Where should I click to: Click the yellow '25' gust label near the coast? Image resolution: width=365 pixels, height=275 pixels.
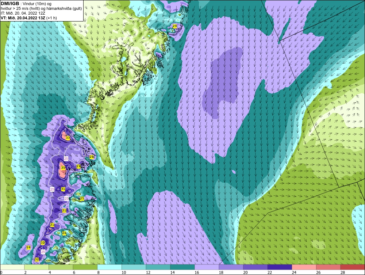point(82,198)
